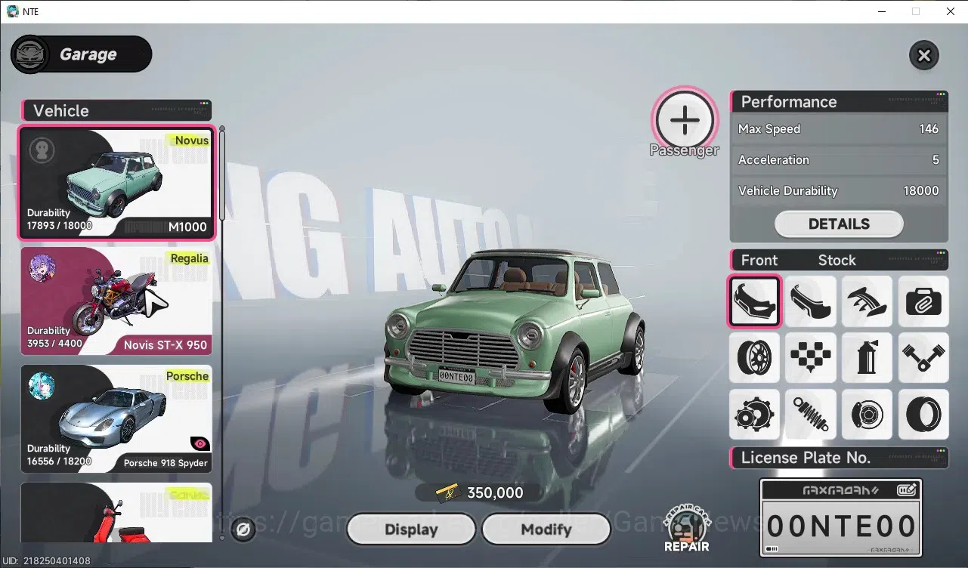Click the Performance panel header
The height and width of the screenshot is (568, 968).
pyautogui.click(x=839, y=102)
